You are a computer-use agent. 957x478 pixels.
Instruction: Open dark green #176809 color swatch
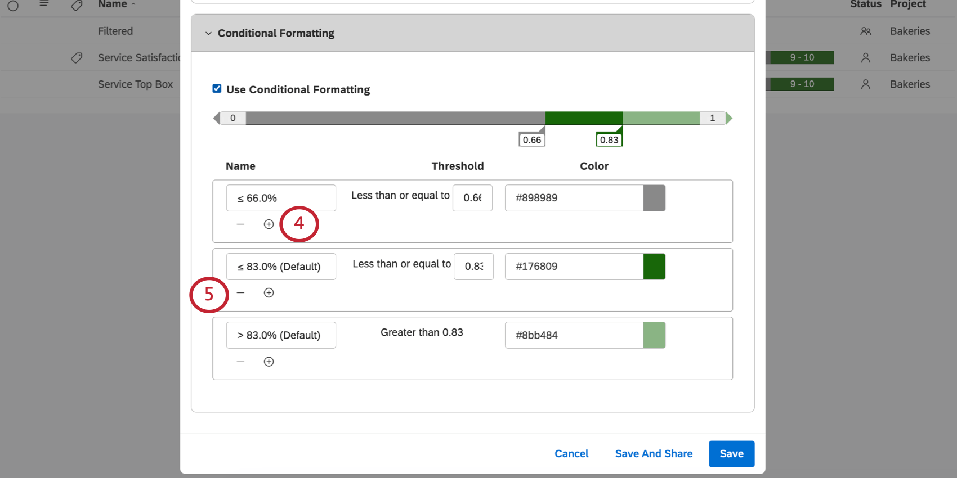[654, 267]
